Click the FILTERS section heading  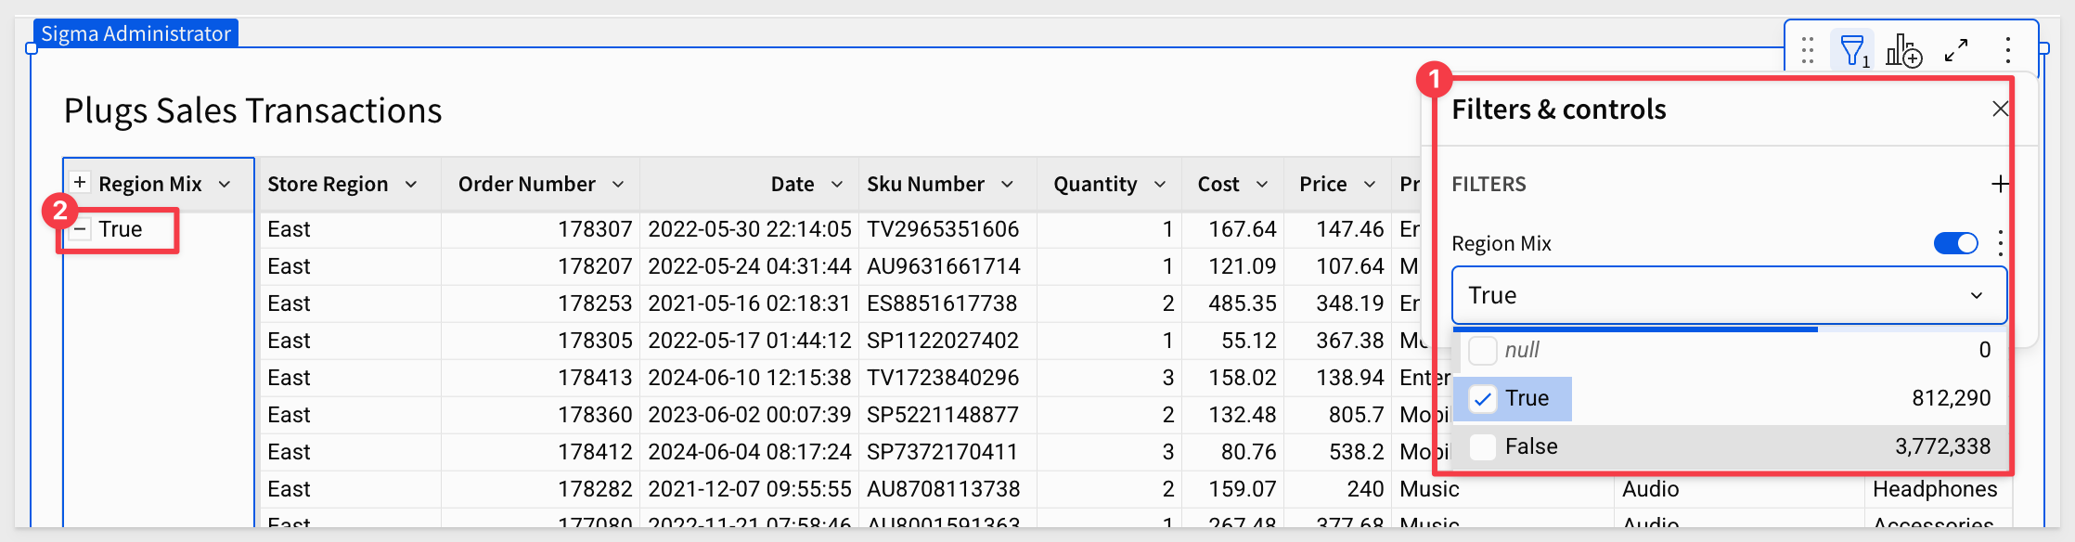tap(1489, 184)
